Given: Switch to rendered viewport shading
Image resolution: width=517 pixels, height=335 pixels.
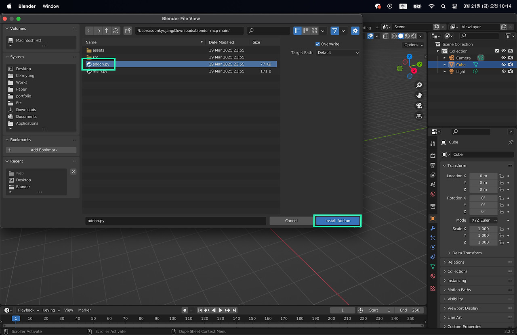Looking at the screenshot, I should coord(414,36).
